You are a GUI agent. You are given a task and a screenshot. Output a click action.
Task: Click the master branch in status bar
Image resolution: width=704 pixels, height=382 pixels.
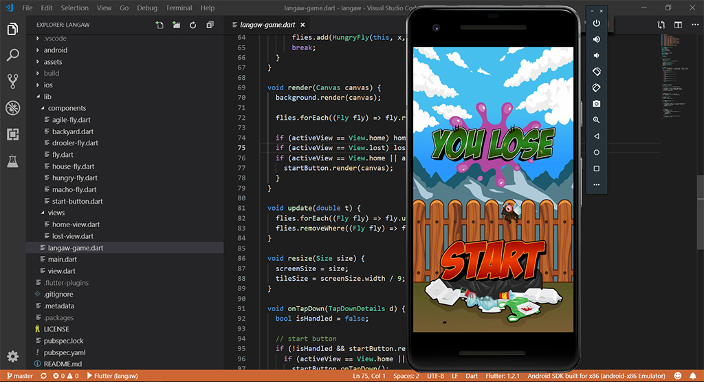[x=19, y=376]
